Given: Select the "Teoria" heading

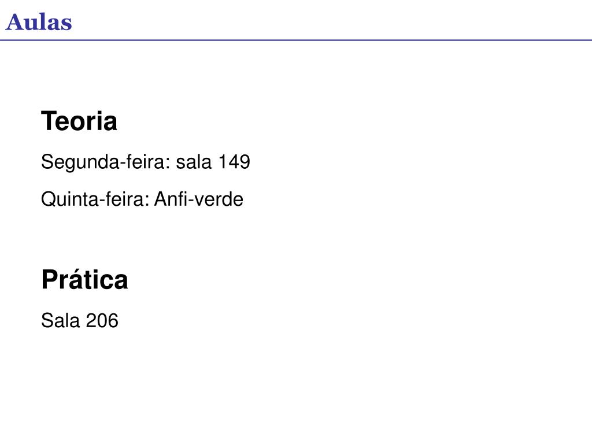Looking at the screenshot, I should [79, 121].
